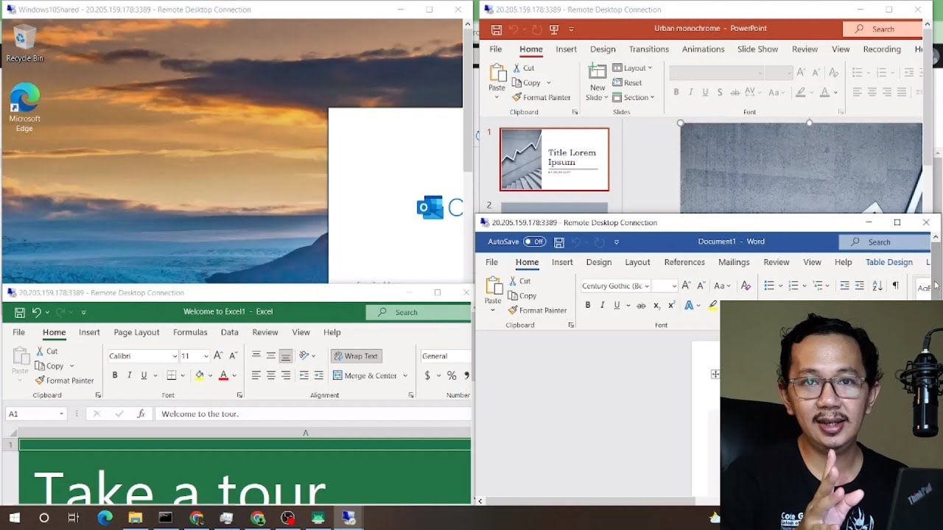Toggle Strikethrough in Word
Viewport: 943px width, 530px height.
tap(641, 305)
